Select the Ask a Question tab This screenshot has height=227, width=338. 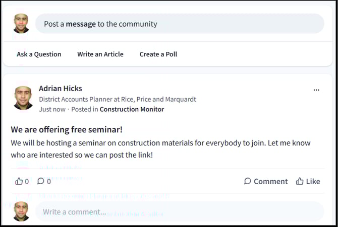(39, 54)
